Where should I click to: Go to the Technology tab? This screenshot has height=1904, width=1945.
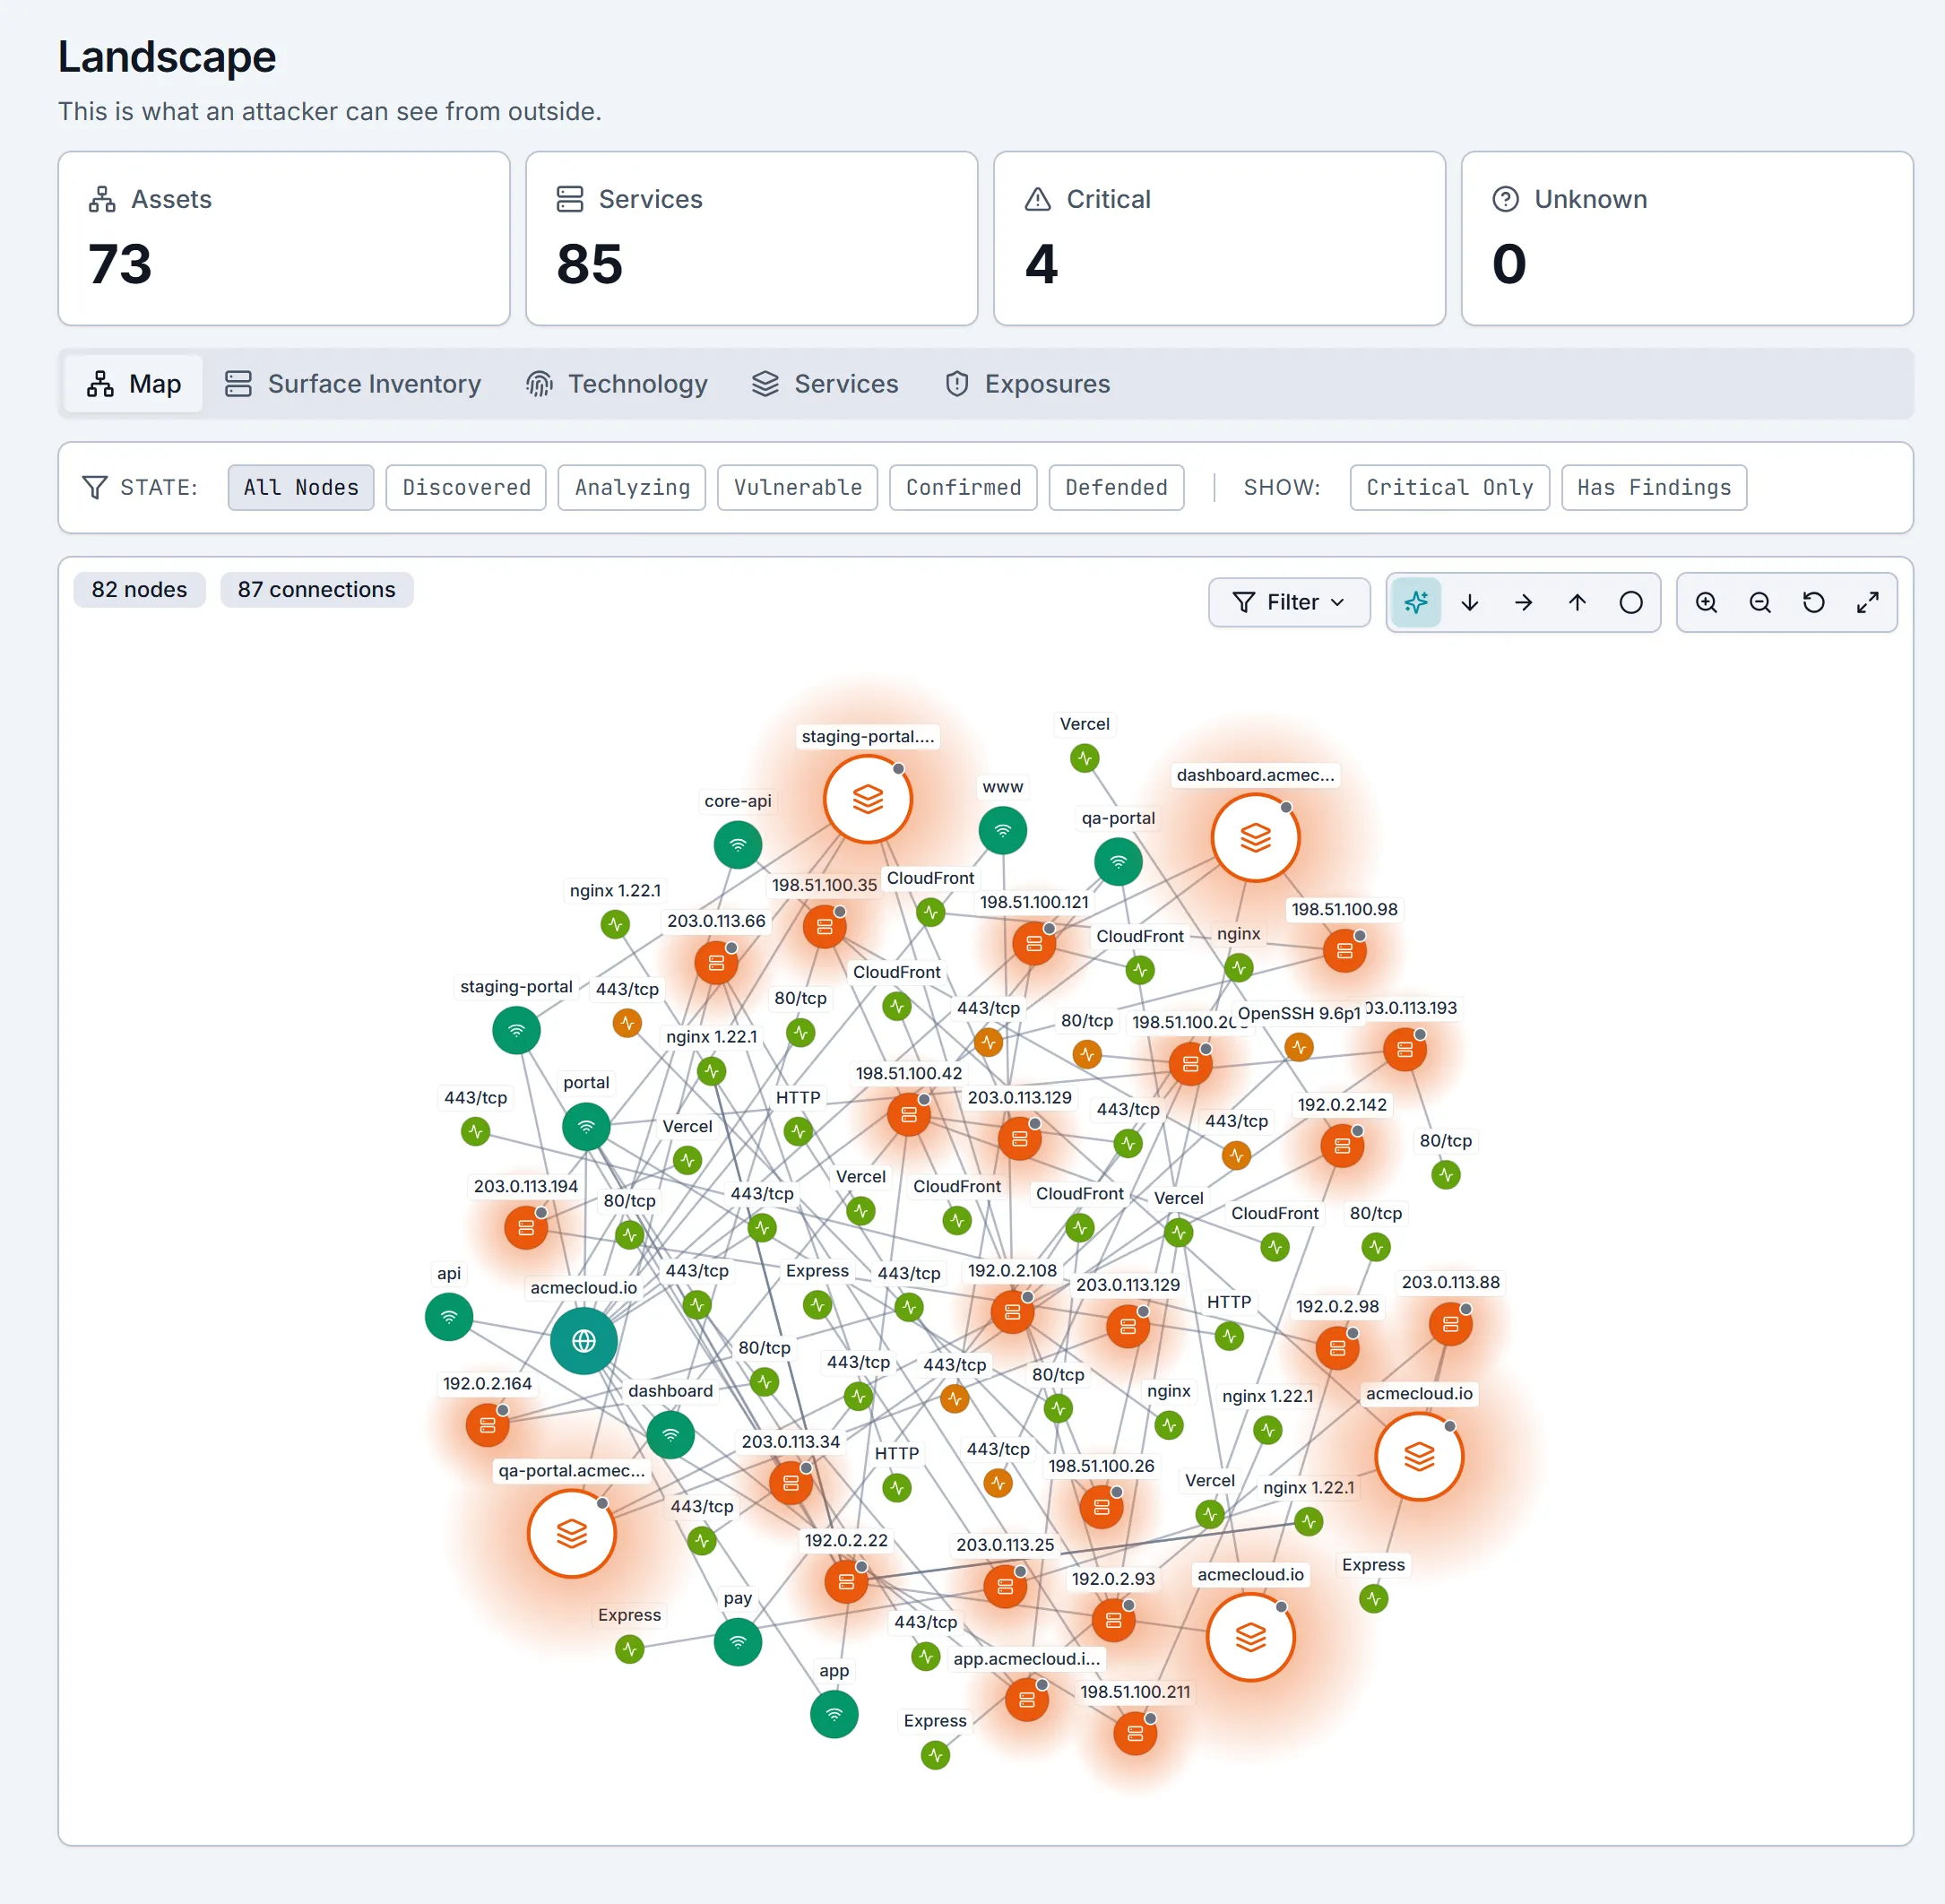click(616, 384)
